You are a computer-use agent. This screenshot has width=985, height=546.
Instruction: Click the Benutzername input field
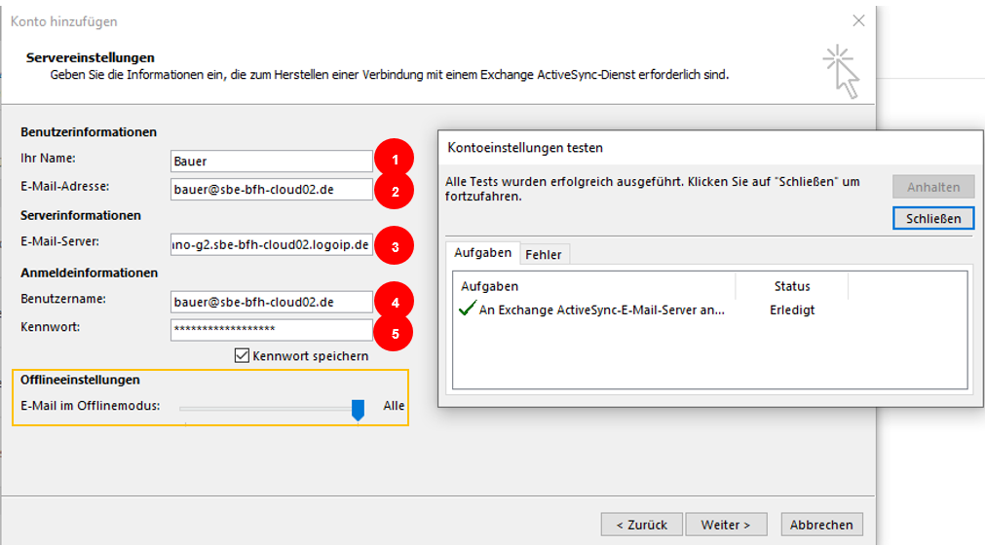point(272,302)
